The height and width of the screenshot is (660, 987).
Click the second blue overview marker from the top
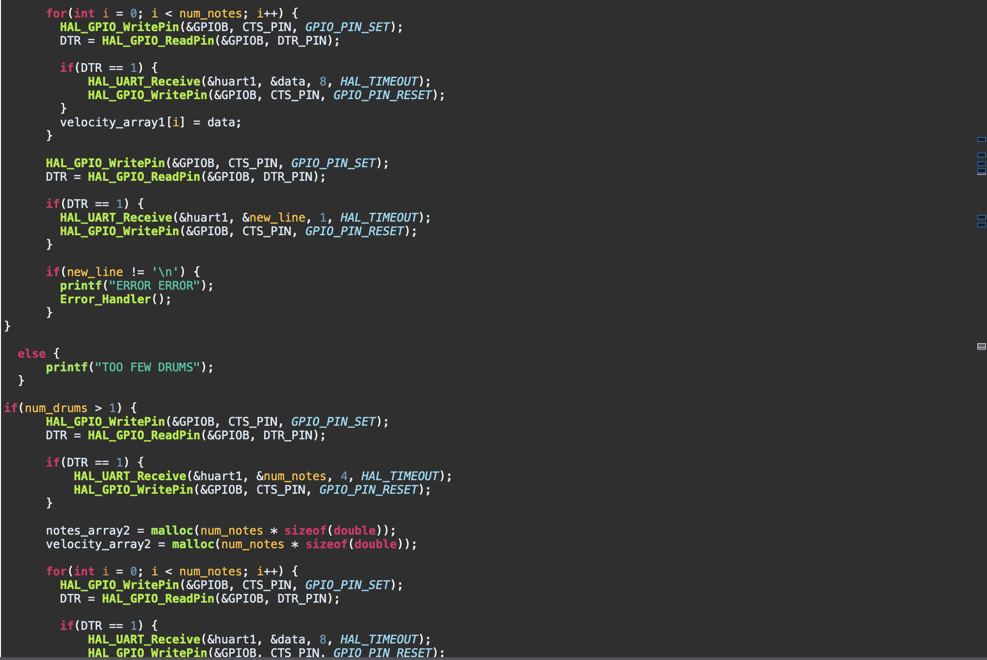981,155
